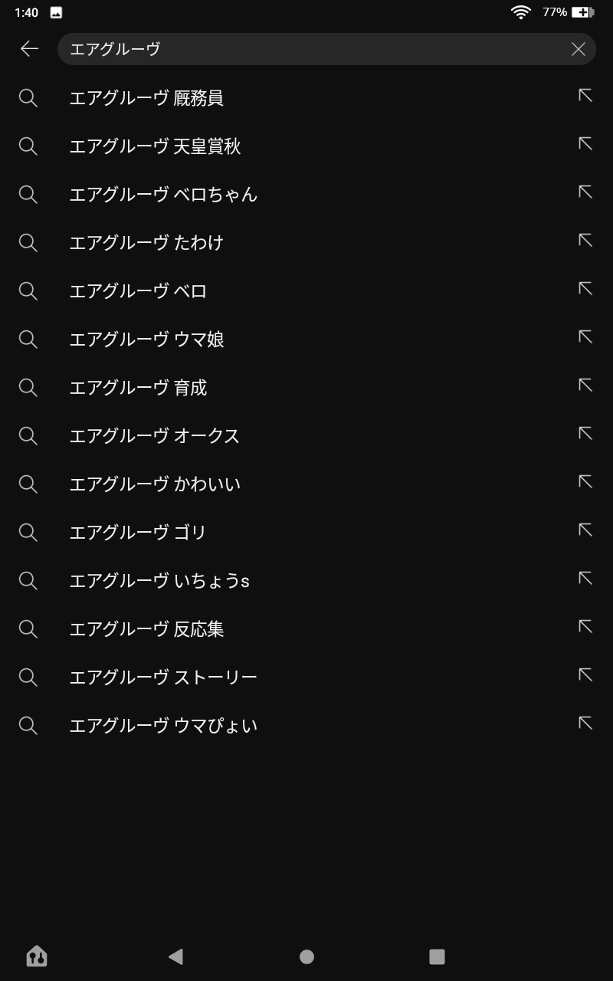Select エアグルーヴ いちょうs suggestion
Screen dimensions: 613x981
[x=159, y=581]
